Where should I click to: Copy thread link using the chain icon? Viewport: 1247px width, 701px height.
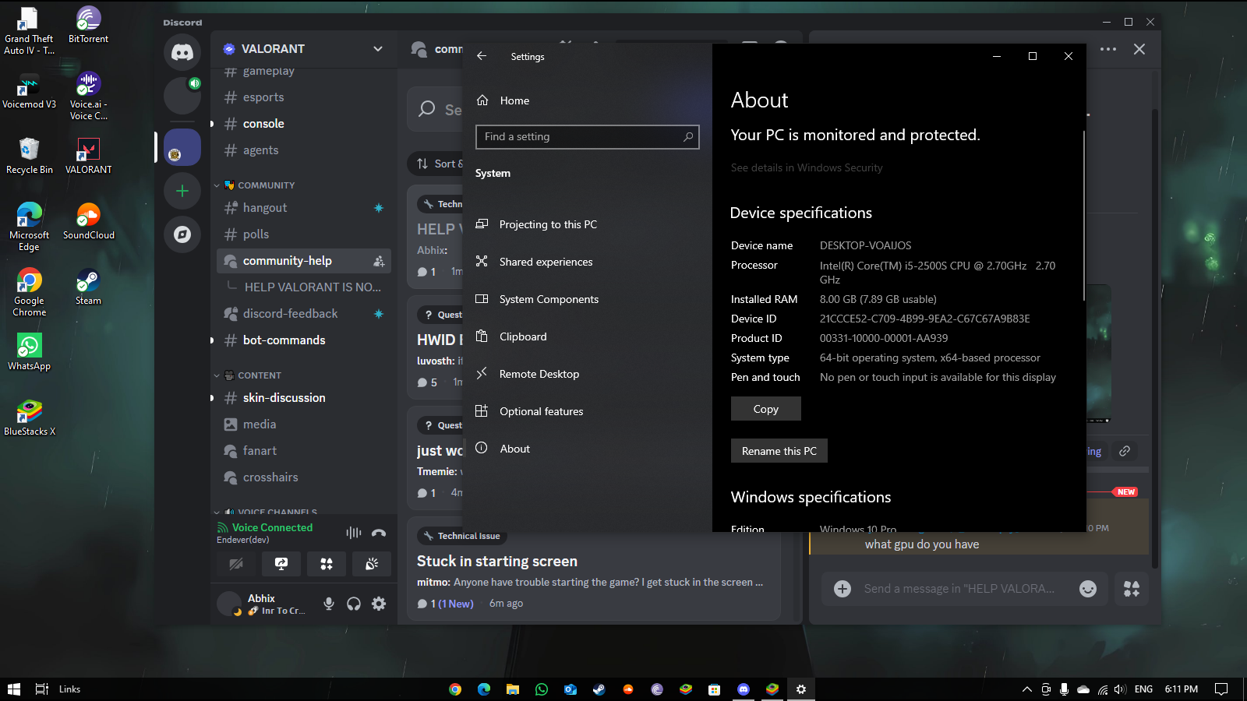click(1125, 451)
